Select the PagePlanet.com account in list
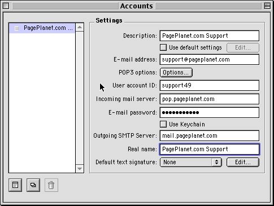 pos(42,28)
